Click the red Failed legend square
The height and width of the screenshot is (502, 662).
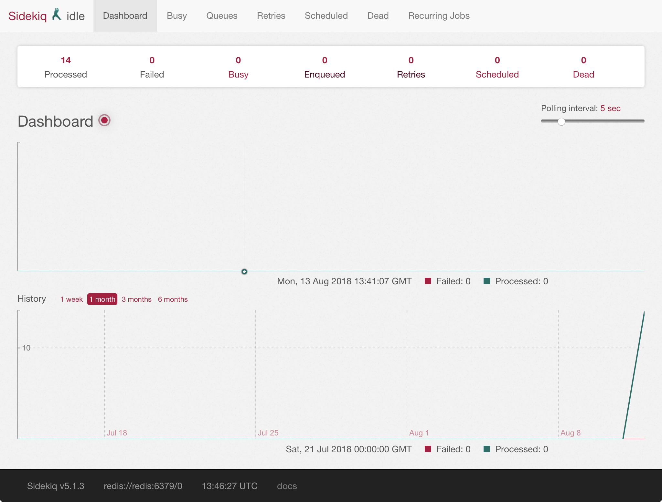[428, 281]
